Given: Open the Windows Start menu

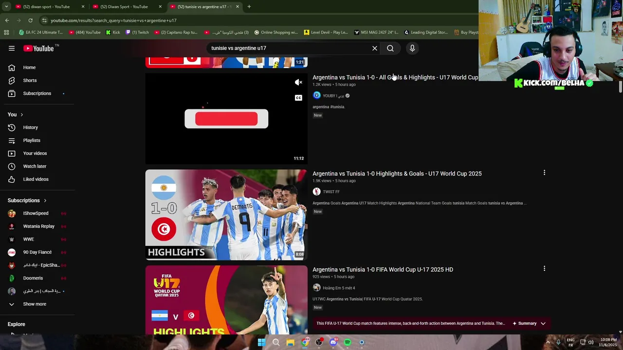Looking at the screenshot, I should click(261, 342).
